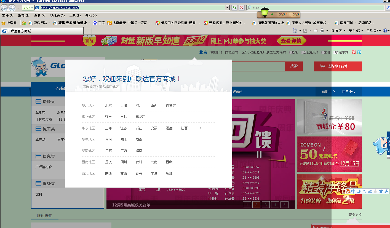Click the soft keyboard icon on input bar
The image size is (390, 228).
[370, 191]
